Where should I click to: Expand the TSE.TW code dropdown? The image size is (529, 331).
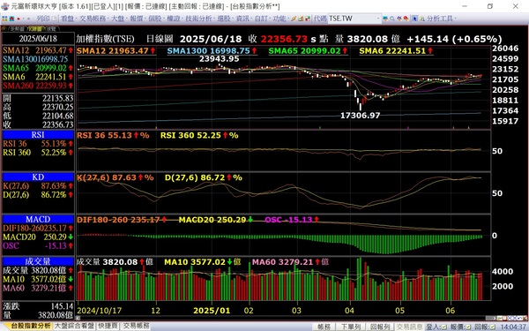coord(378,19)
